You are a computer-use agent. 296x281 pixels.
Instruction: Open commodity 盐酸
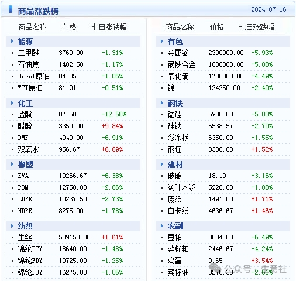[25, 114]
